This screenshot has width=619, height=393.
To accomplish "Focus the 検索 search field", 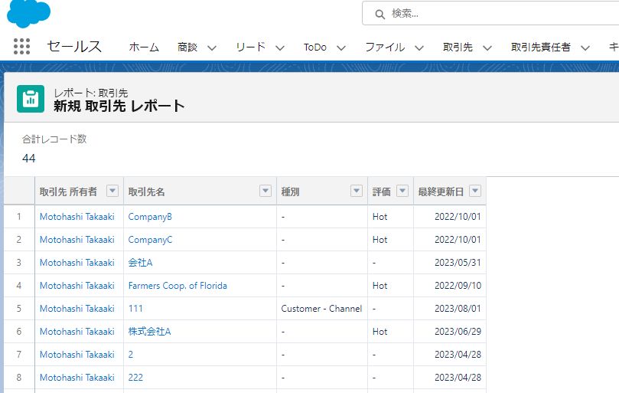I will pyautogui.click(x=490, y=13).
